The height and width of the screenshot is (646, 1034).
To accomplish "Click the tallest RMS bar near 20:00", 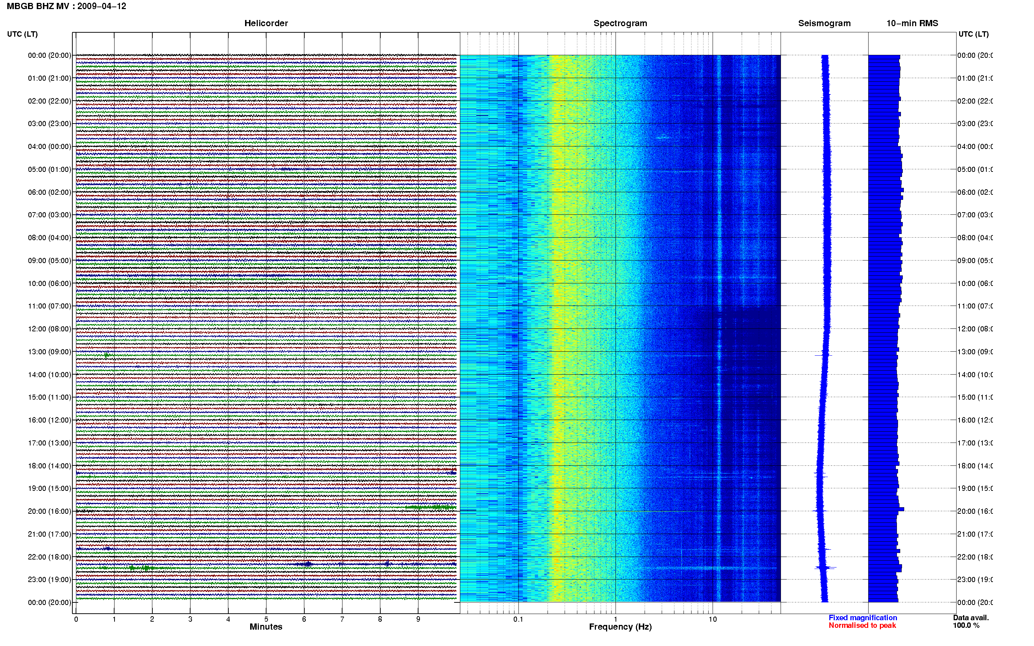I will 886,509.
